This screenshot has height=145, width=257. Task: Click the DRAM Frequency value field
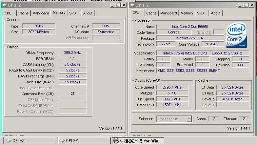[72, 52]
